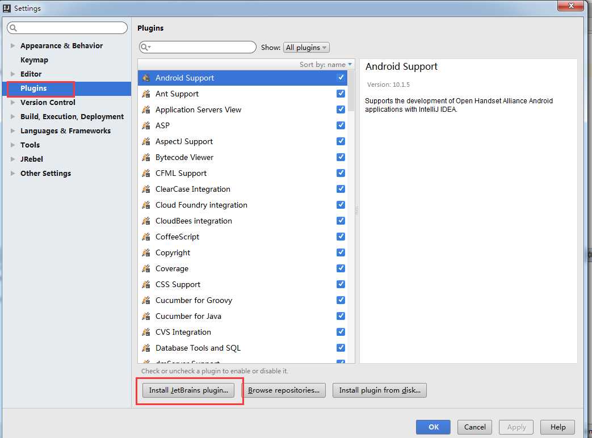
Task: Click the CVS Integration plugin icon
Action: coord(146,332)
